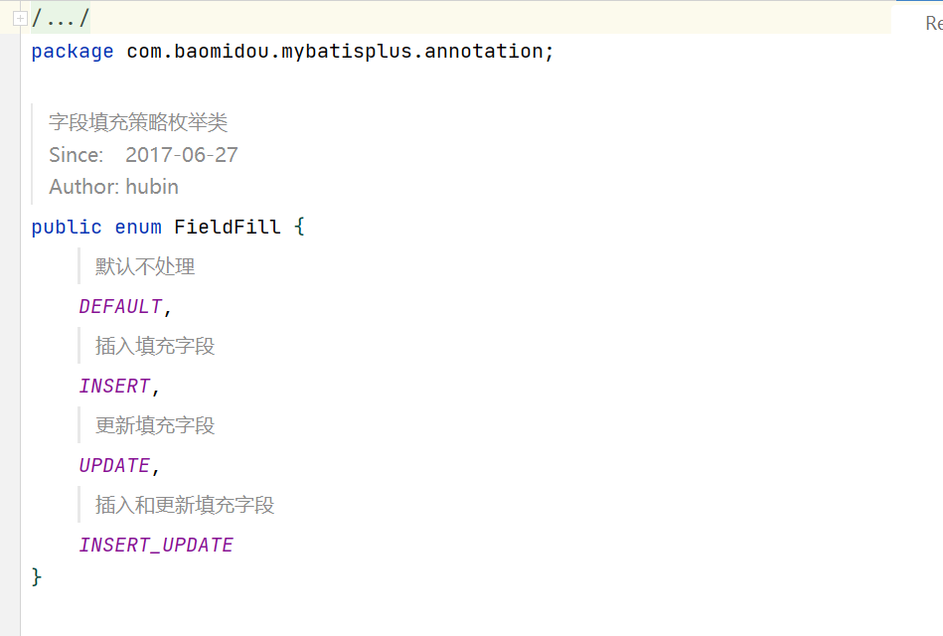The image size is (943, 636).
Task: Select the UPDATE enum constant
Action: pos(114,466)
